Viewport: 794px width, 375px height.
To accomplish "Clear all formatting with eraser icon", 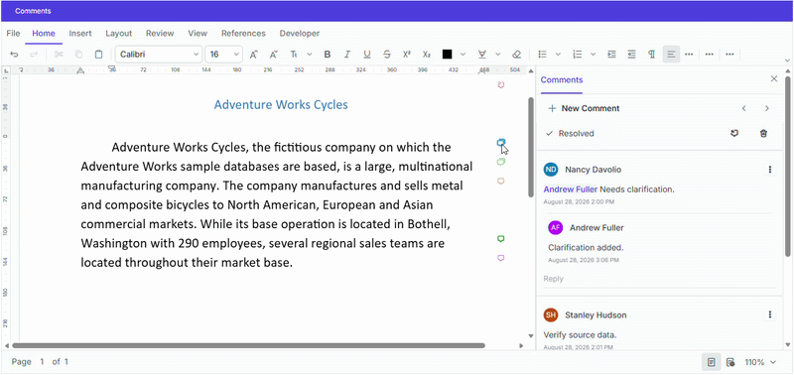I will pyautogui.click(x=516, y=55).
